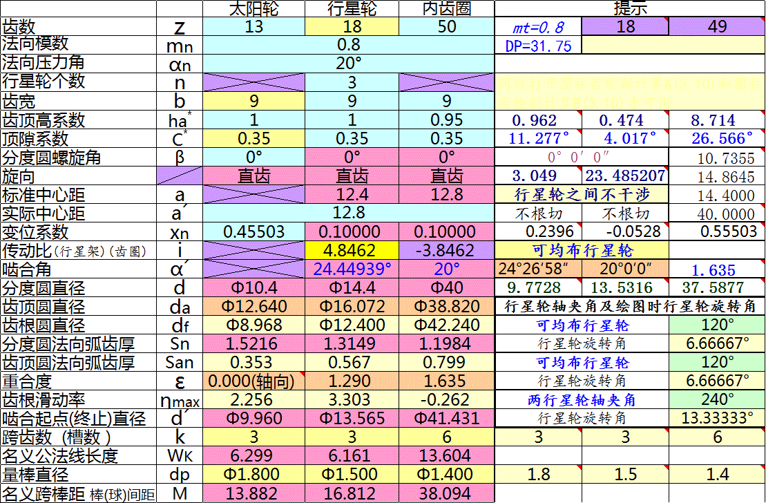The width and height of the screenshot is (766, 503).
Task: Click the 内齿圈 column header
Action: (x=446, y=8)
